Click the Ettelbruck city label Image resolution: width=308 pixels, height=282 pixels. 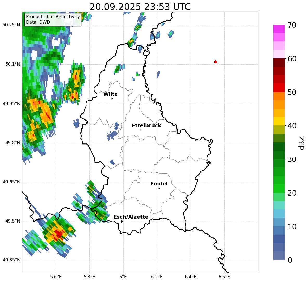click(x=146, y=126)
